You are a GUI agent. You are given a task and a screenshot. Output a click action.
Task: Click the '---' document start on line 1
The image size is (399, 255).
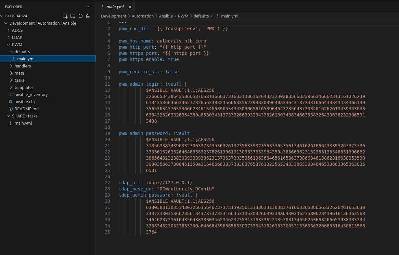tap(122, 22)
